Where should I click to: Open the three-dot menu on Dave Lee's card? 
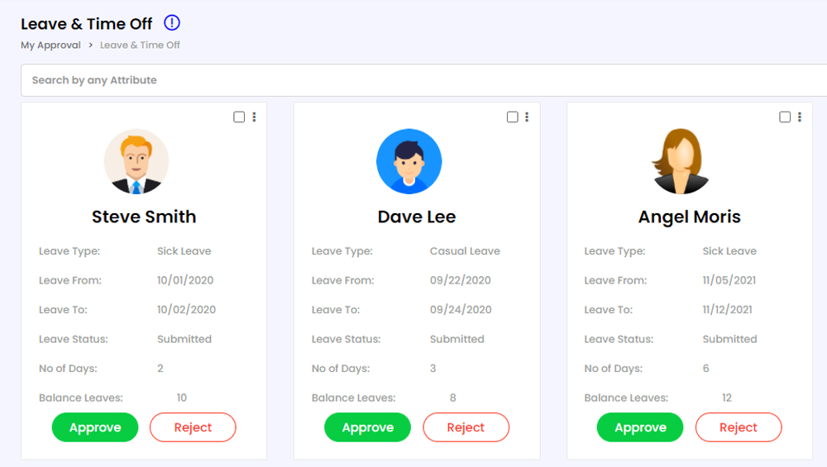pyautogui.click(x=527, y=117)
